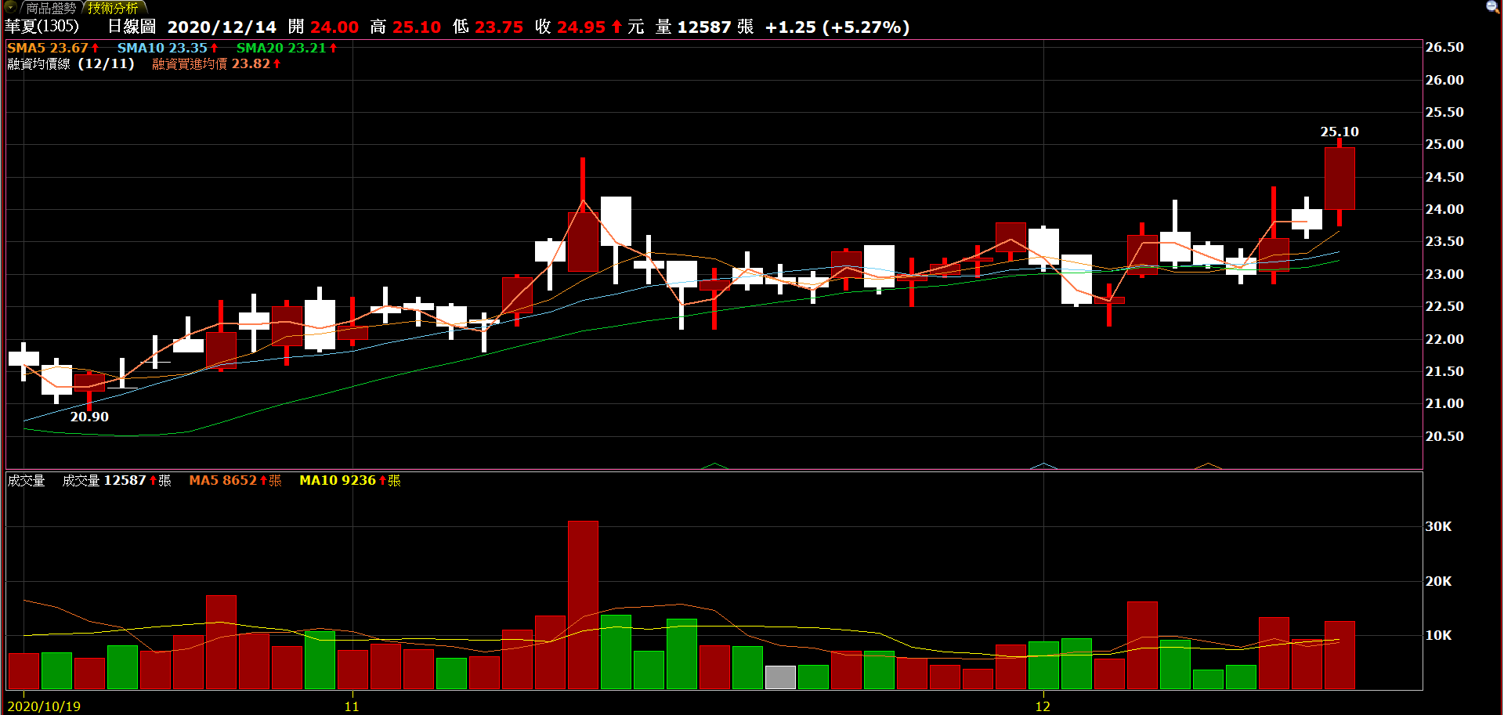The width and height of the screenshot is (1504, 715).
Task: Click the month 12 marker on date axis
Action: point(1043,706)
